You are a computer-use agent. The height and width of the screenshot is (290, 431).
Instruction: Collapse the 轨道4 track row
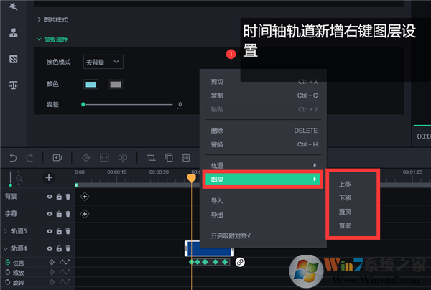pyautogui.click(x=5, y=248)
